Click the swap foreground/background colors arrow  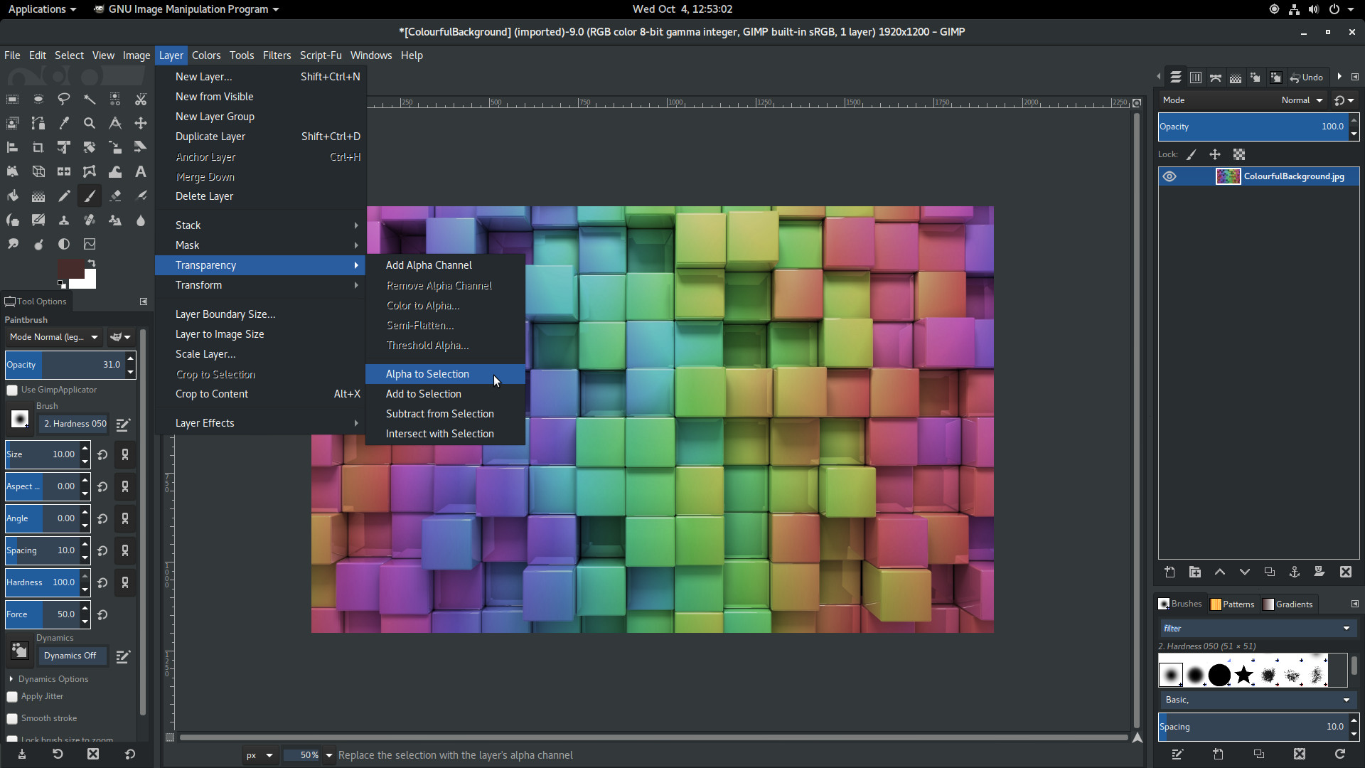coord(92,263)
